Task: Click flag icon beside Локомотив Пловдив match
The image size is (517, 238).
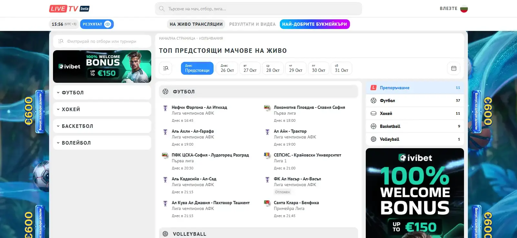Action: [x=267, y=108]
